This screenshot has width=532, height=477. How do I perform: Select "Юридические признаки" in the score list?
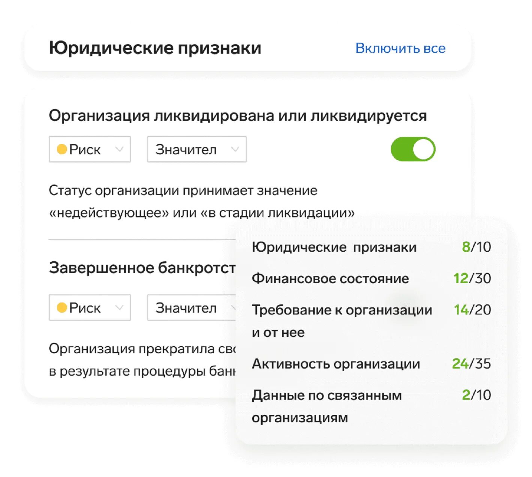(x=334, y=247)
